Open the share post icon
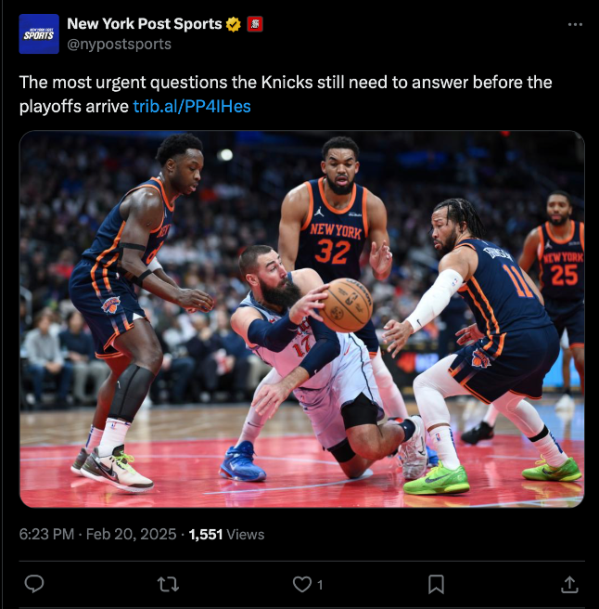 click(569, 584)
